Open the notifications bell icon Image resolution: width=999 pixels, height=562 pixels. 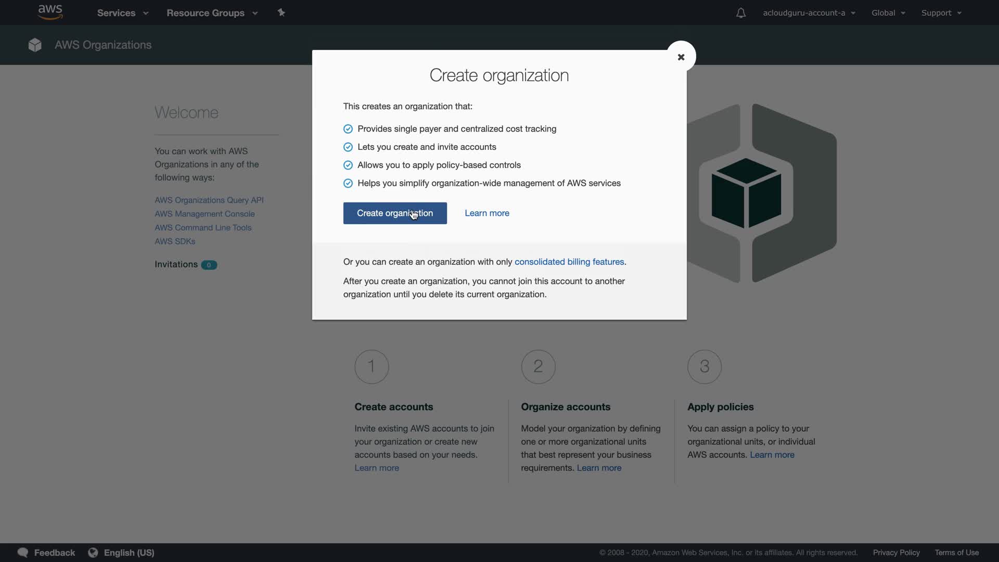click(x=740, y=13)
